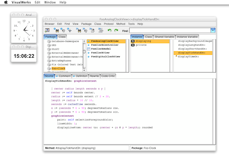
Task: Select the Foo-Clock package
Action: pyautogui.click(x=58, y=69)
